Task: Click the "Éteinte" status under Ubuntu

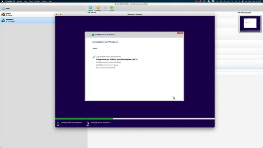Action: click(10, 16)
